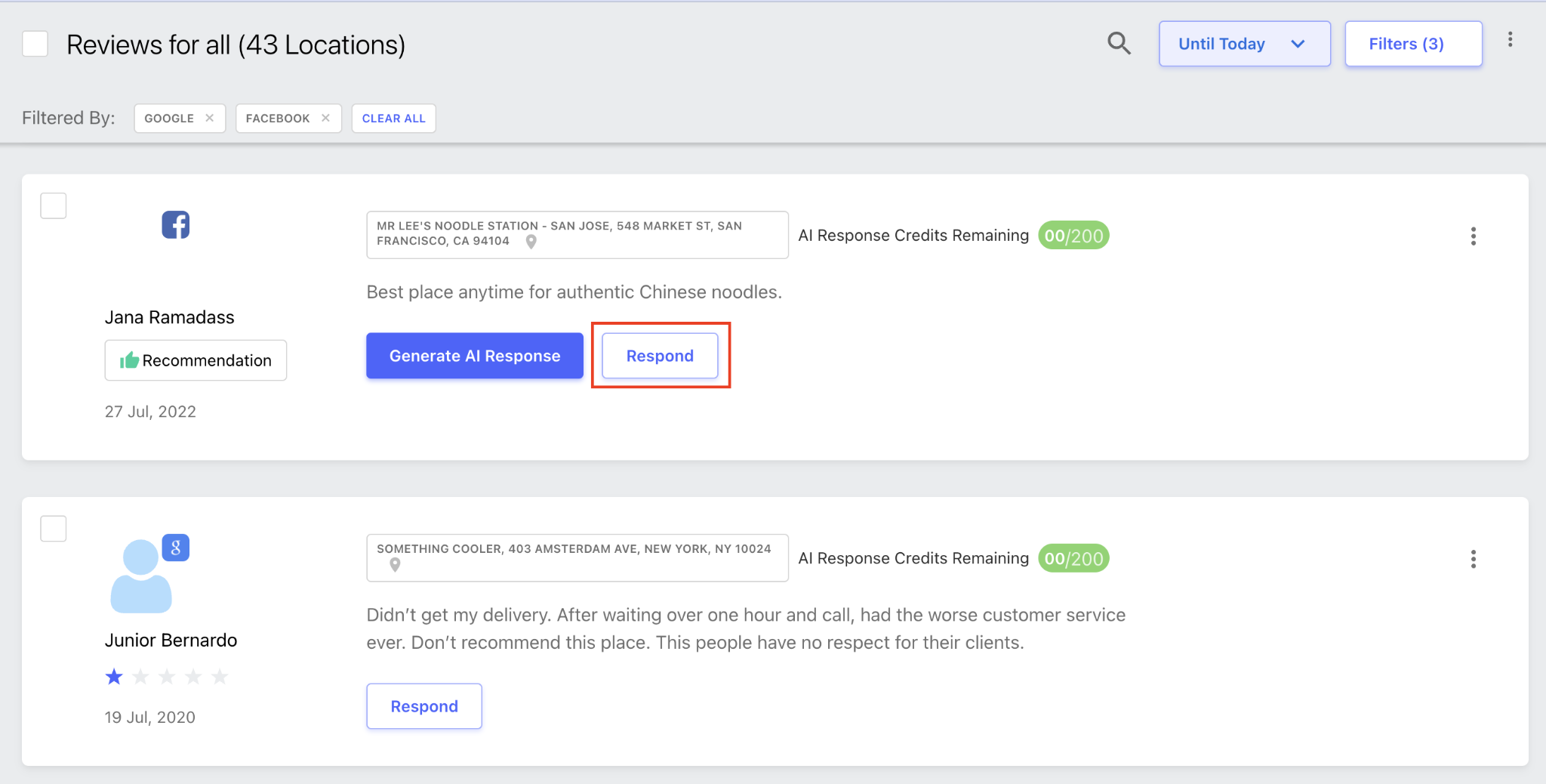
Task: Click the credits badge on Junior's review
Action: coord(1073,559)
